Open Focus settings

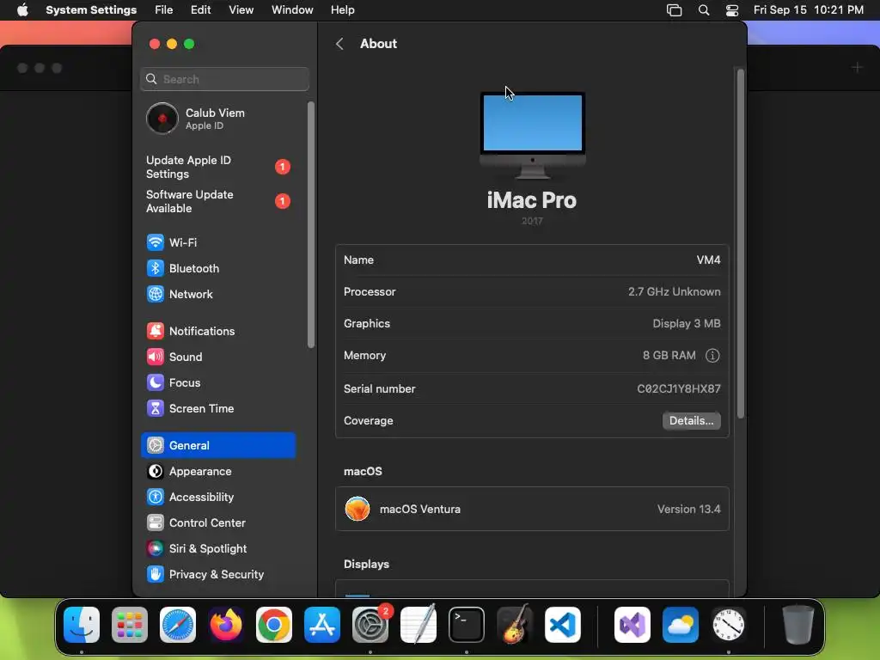217,382
